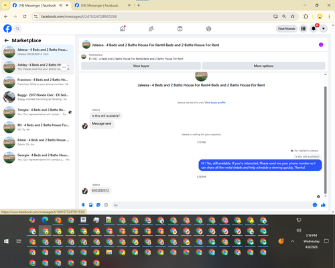
Task: Open the Tomyka conversation
Action: point(38,112)
